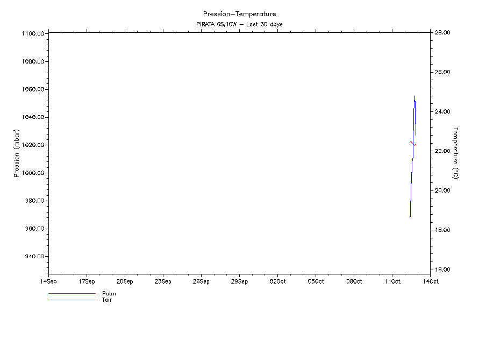Click the 16.00 temperature tick label
The height and width of the screenshot is (339, 479).
[442, 270]
